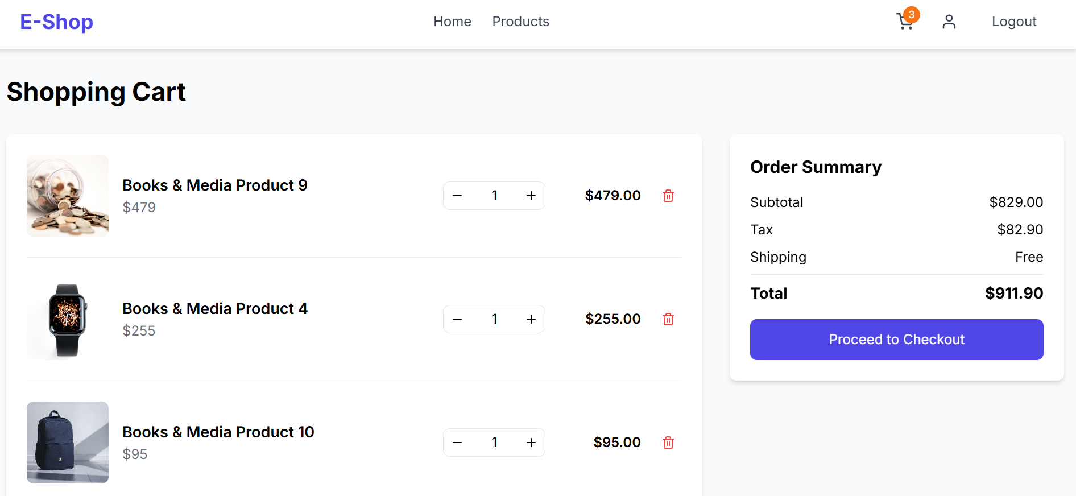Viewport: 1076px width, 496px height.
Task: Select the backpack product thumbnail
Action: pos(68,443)
